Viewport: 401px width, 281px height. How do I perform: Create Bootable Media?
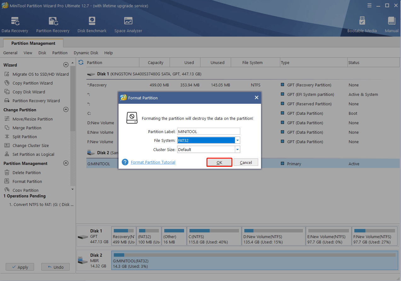tap(362, 25)
